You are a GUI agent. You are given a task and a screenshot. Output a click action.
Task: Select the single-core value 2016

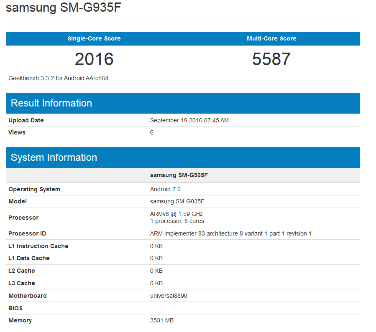(94, 59)
